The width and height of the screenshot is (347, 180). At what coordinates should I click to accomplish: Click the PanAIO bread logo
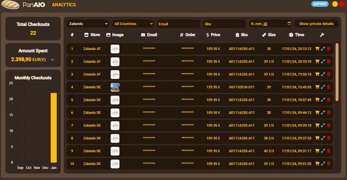(10, 5)
